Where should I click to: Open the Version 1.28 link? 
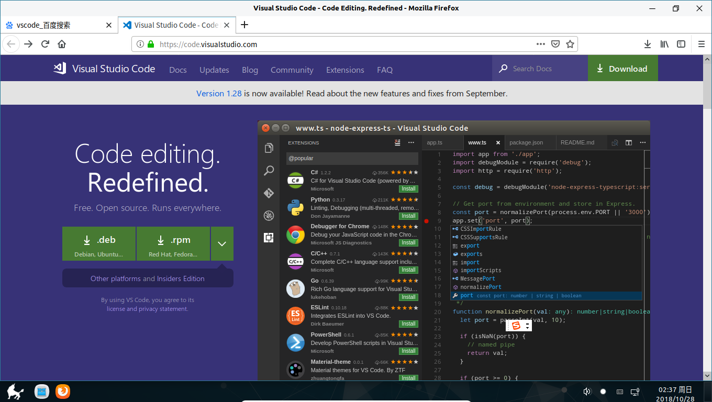pos(219,93)
